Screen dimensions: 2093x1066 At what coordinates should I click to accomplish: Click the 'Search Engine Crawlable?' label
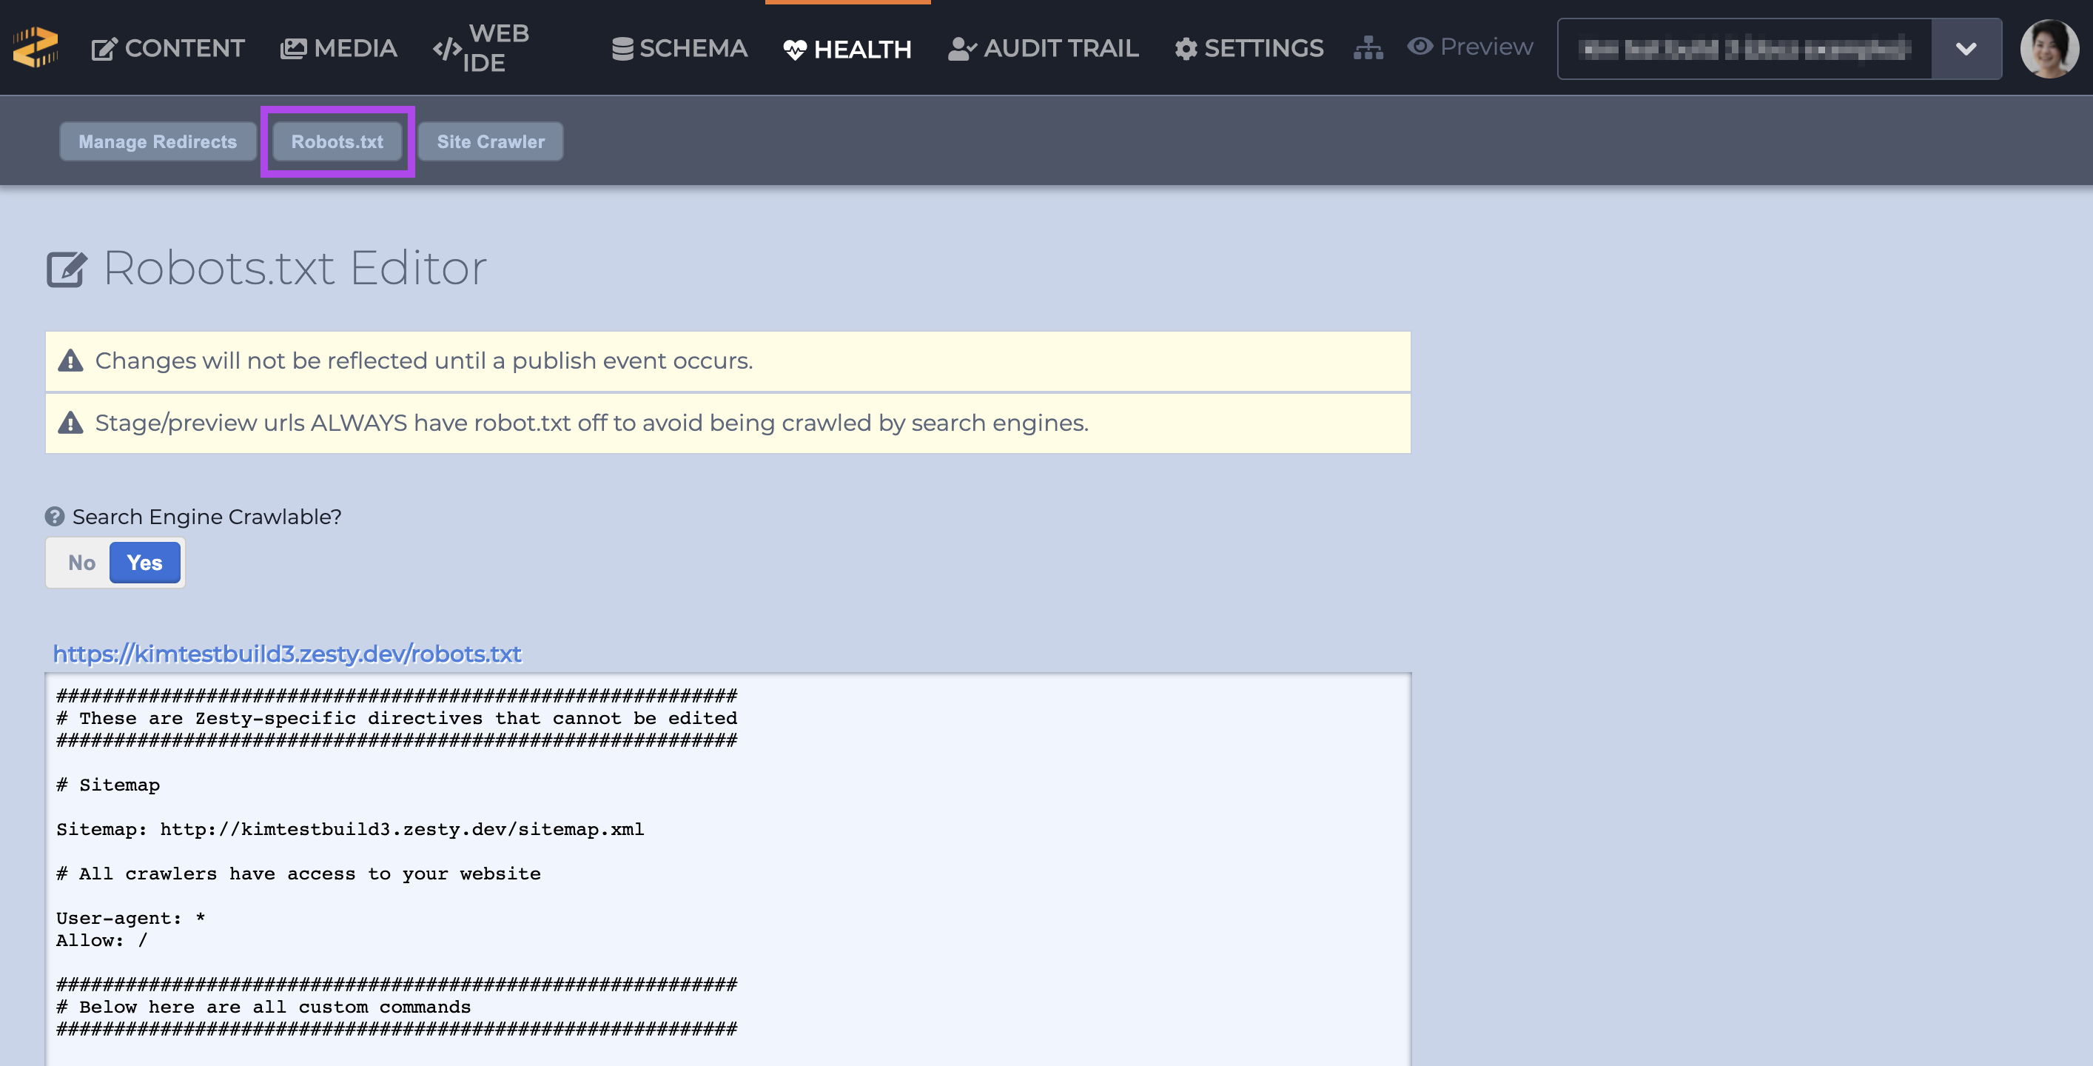207,517
